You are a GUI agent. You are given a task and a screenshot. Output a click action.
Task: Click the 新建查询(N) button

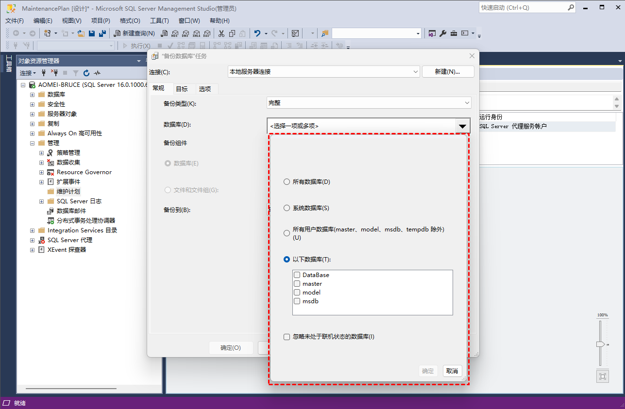click(134, 33)
